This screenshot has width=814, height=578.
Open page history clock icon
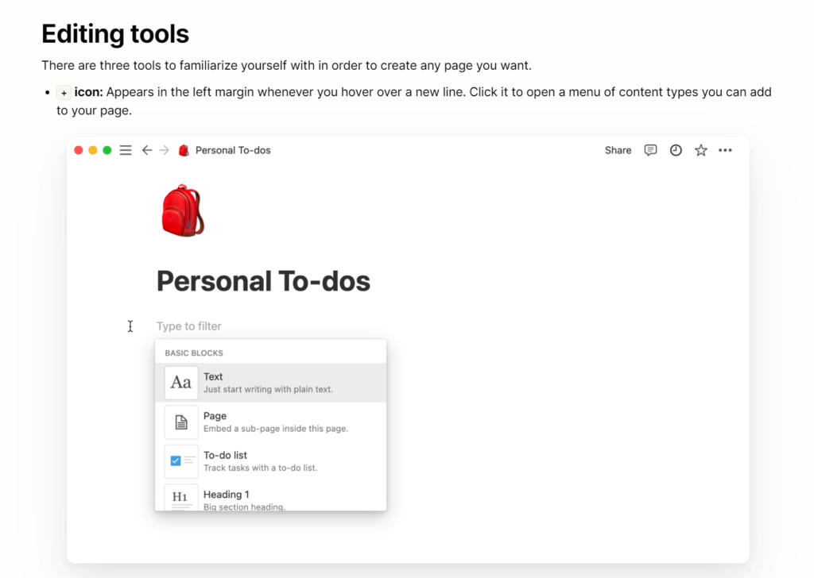coord(676,150)
